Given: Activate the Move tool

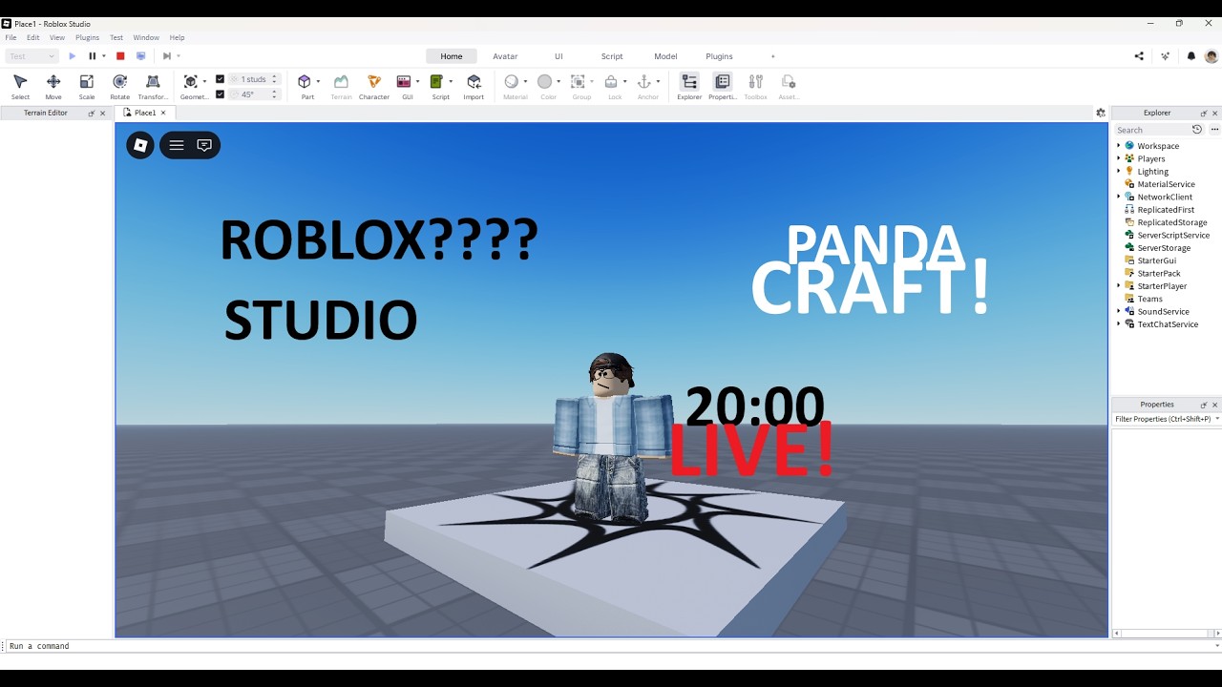Looking at the screenshot, I should point(53,87).
